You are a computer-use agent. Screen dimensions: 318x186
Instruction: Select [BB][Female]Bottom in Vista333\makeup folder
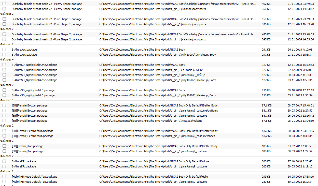pyautogui.click(x=4, y=121)
